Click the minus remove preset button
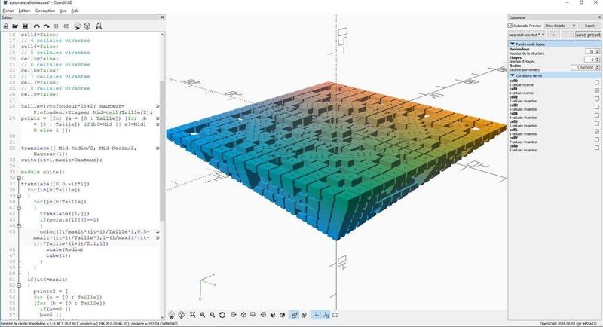603x327 pixels. coord(567,35)
